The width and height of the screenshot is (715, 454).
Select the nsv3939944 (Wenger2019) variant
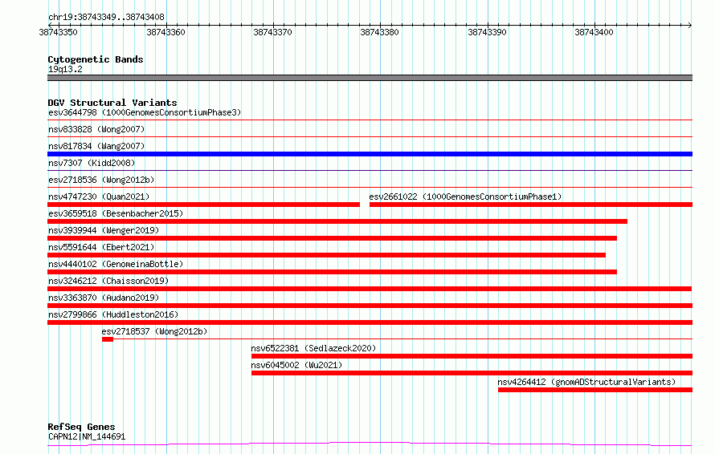(104, 230)
